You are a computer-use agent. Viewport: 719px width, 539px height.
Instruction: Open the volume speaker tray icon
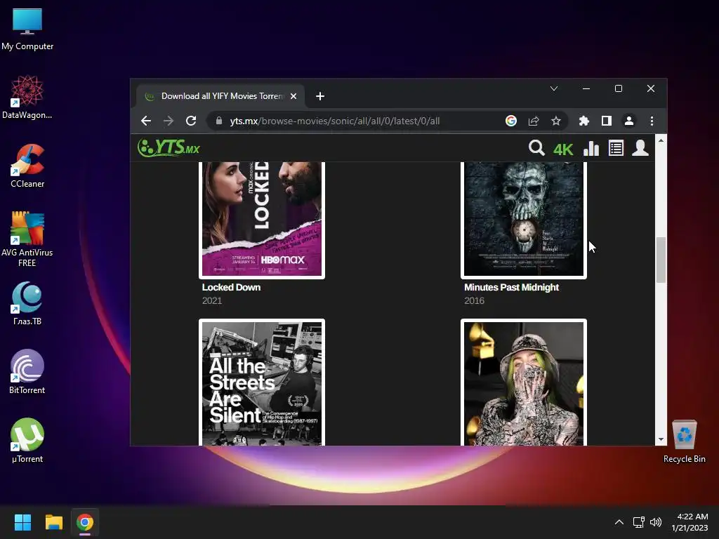tap(656, 522)
